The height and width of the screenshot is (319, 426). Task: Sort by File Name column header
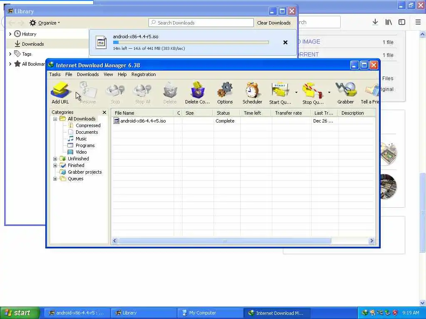142,113
